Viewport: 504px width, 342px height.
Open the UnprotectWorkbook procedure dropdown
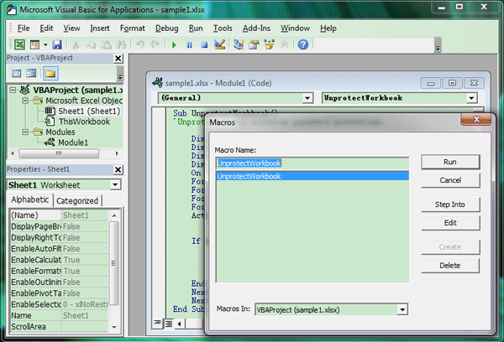pyautogui.click(x=471, y=98)
